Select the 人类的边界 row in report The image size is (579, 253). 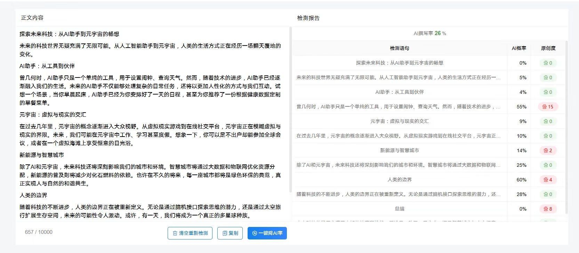click(x=399, y=180)
